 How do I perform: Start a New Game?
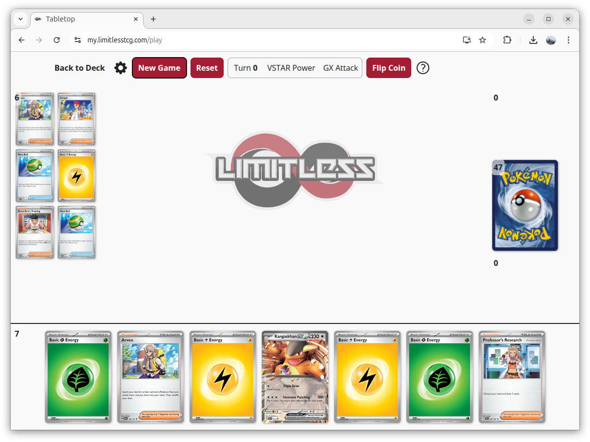(x=159, y=68)
